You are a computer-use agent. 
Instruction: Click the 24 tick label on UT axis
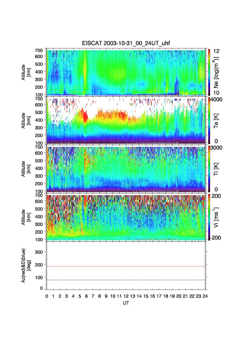pos(205,296)
